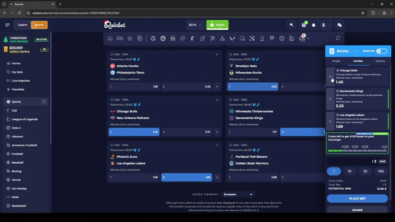
Task: Open the chat bubble icon
Action: [339, 25]
